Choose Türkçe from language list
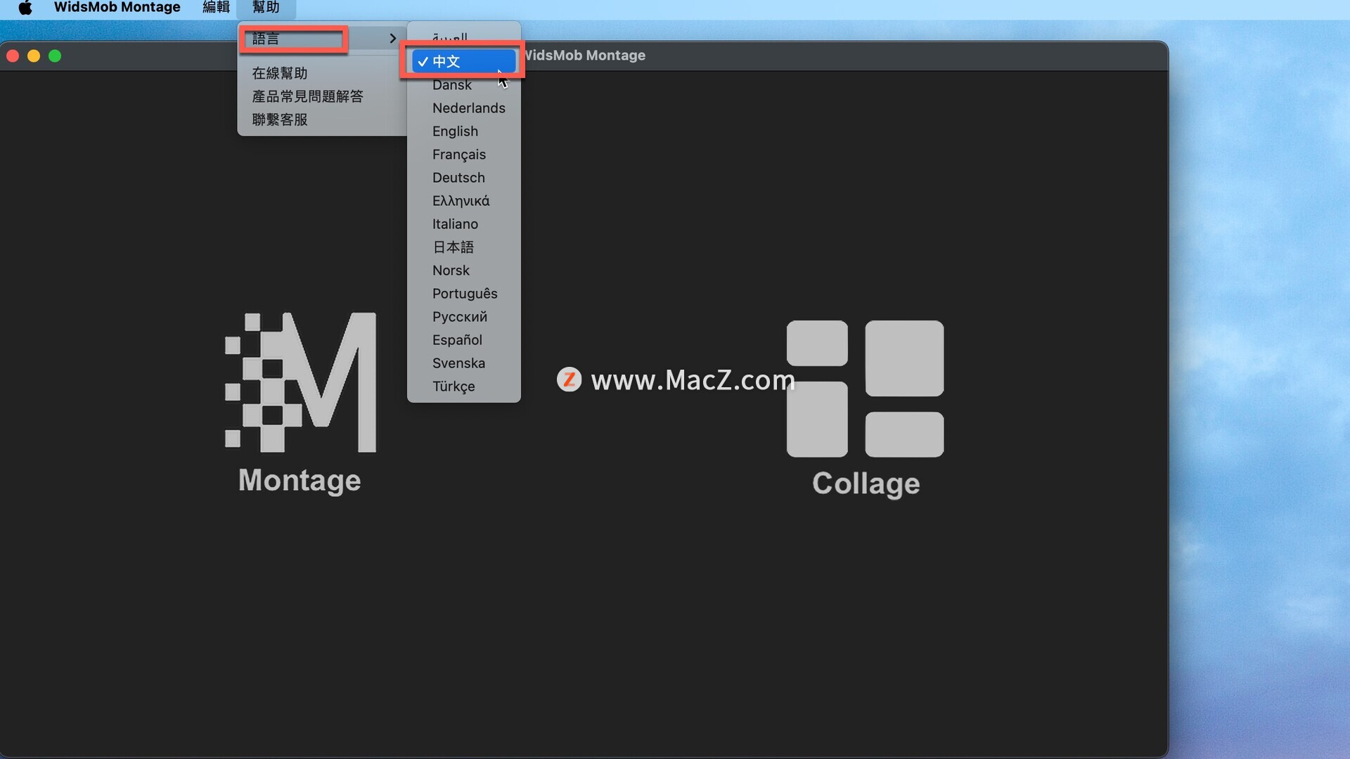This screenshot has width=1350, height=759. pyautogui.click(x=464, y=387)
